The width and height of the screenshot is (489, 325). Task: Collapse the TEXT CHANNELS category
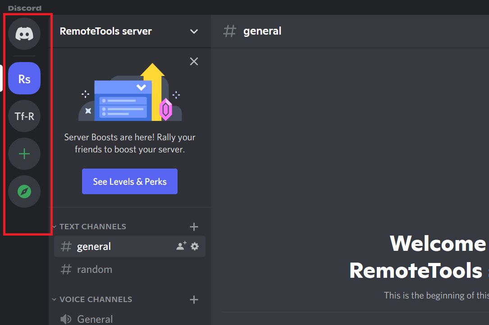click(93, 227)
